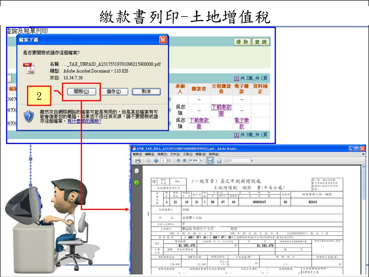Open the 視窗(W) menu
This screenshot has width=369, height=277.
[200, 154]
